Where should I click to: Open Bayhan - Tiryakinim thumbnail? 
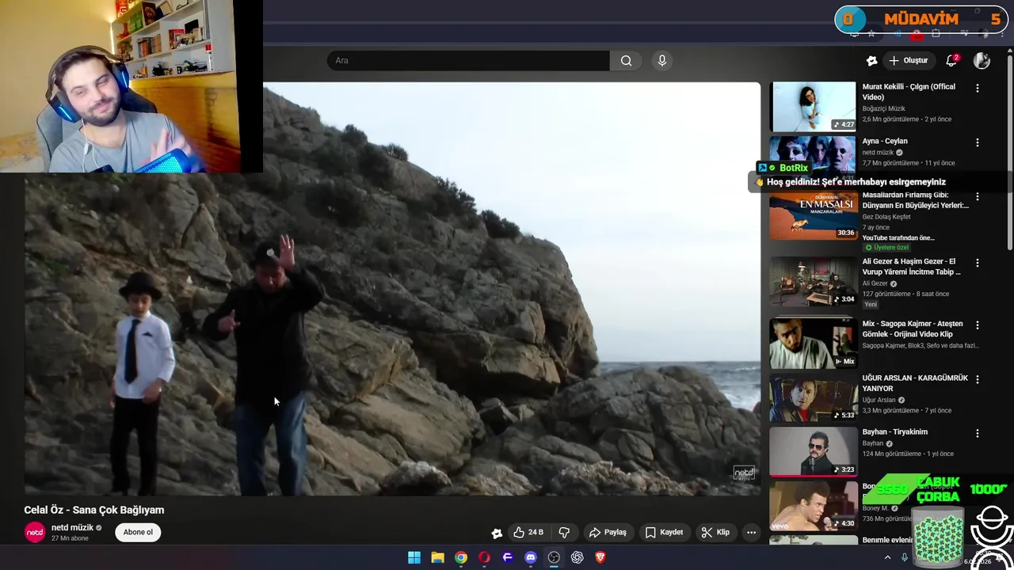pos(813,452)
